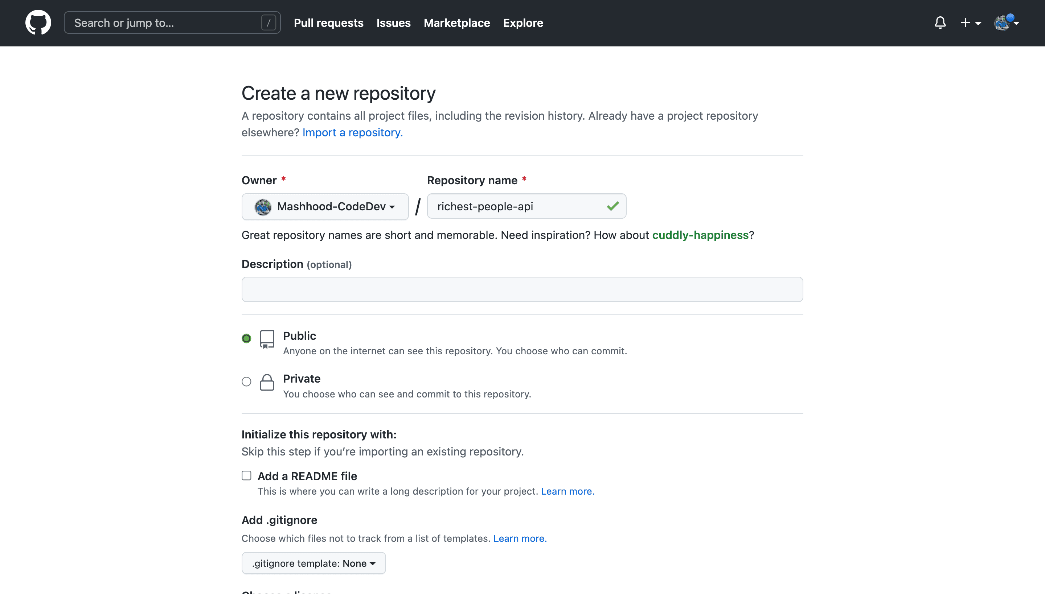Click the Private repository lock icon

(x=266, y=381)
